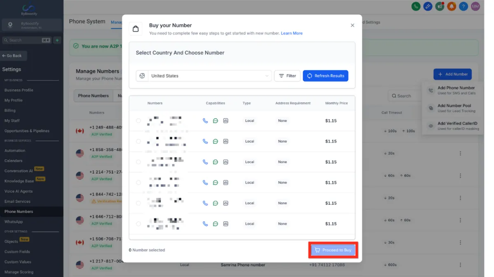Click the Canadian flag of +1 506-708 row
The width and height of the screenshot is (494, 277).
point(80,242)
